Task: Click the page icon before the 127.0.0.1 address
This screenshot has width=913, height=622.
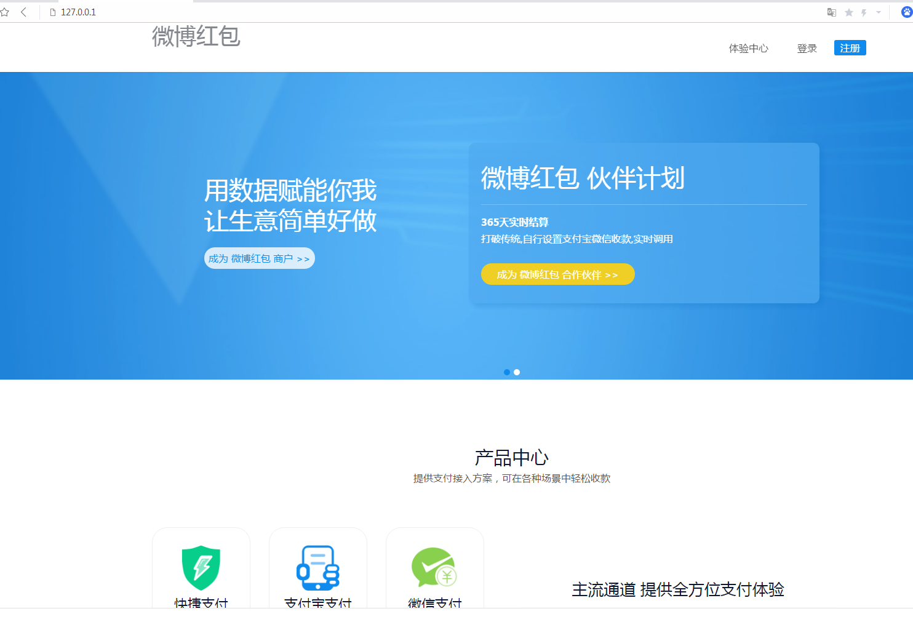Action: point(53,12)
